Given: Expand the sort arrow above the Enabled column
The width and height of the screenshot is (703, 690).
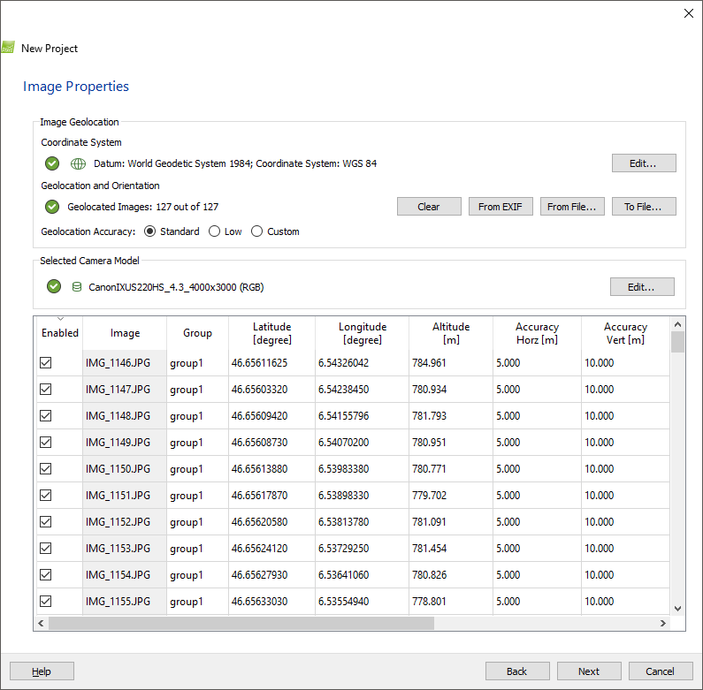Looking at the screenshot, I should point(60,319).
